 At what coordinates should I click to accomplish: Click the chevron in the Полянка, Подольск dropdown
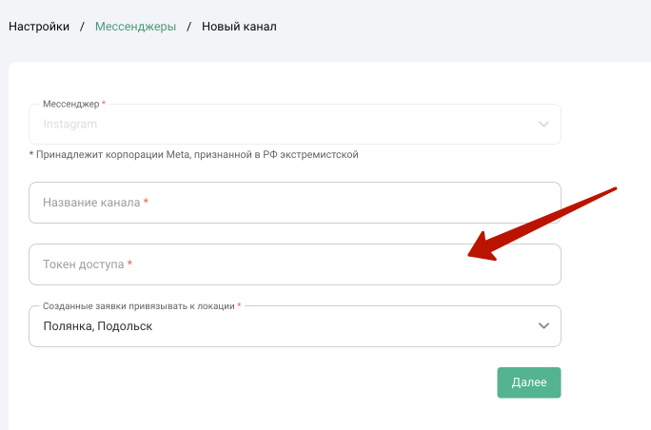point(543,325)
